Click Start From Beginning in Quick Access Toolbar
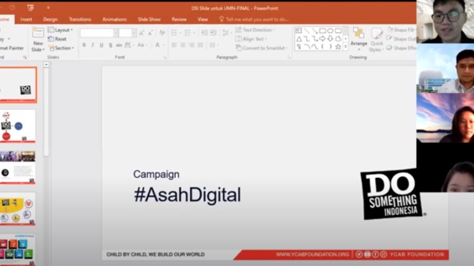 30,7
